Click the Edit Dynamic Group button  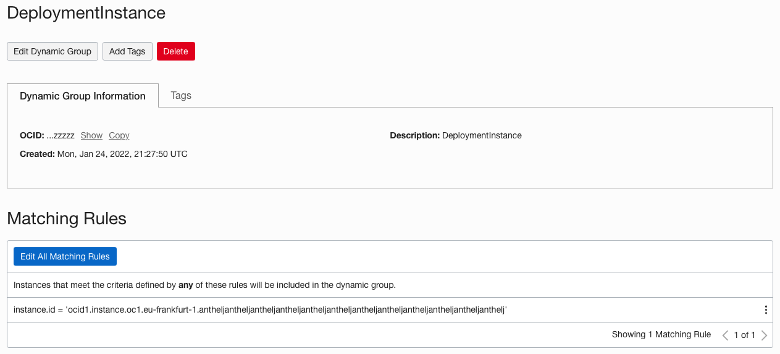52,51
